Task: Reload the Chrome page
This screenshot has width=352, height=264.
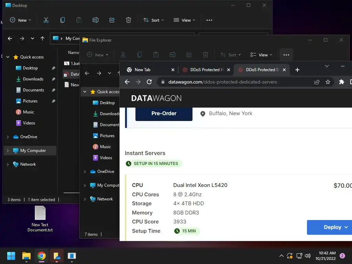Action: pyautogui.click(x=149, y=82)
